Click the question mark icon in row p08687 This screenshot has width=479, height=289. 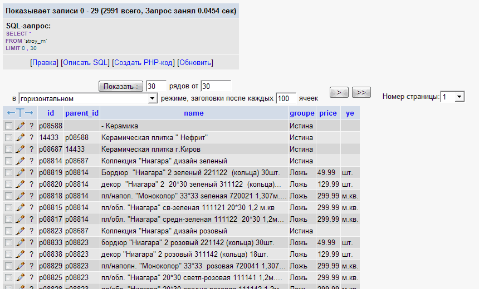[x=32, y=149]
